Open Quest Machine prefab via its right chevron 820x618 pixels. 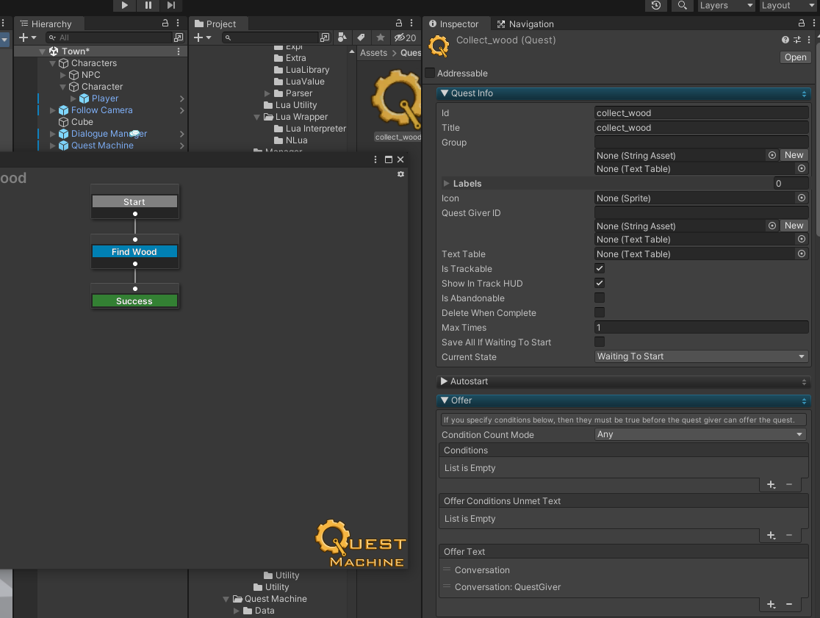181,146
